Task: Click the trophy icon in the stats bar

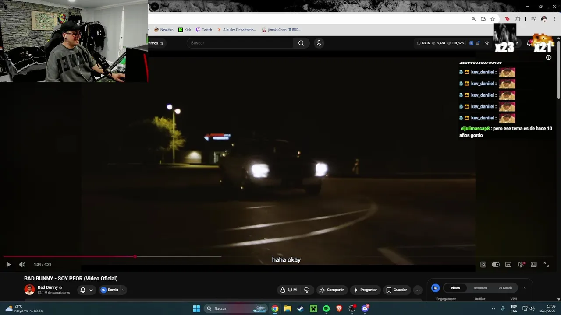Action: tap(486, 43)
